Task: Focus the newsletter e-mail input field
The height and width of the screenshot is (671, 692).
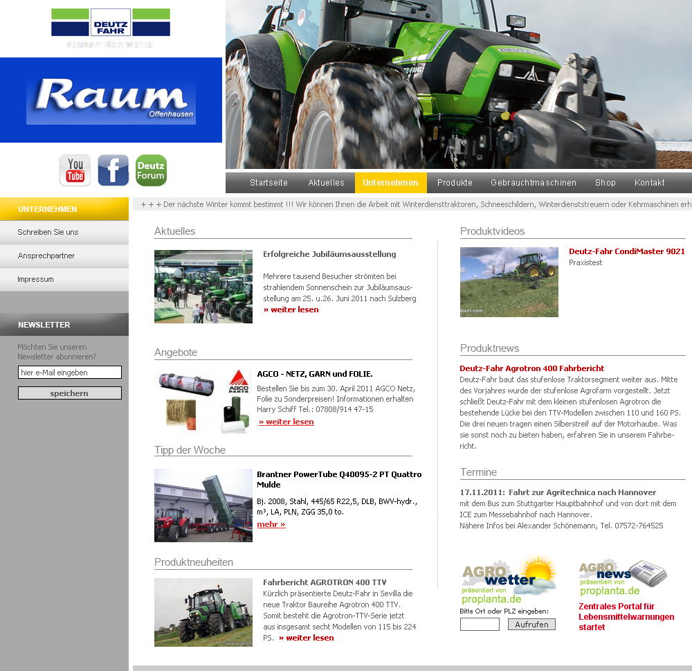Action: click(x=69, y=373)
